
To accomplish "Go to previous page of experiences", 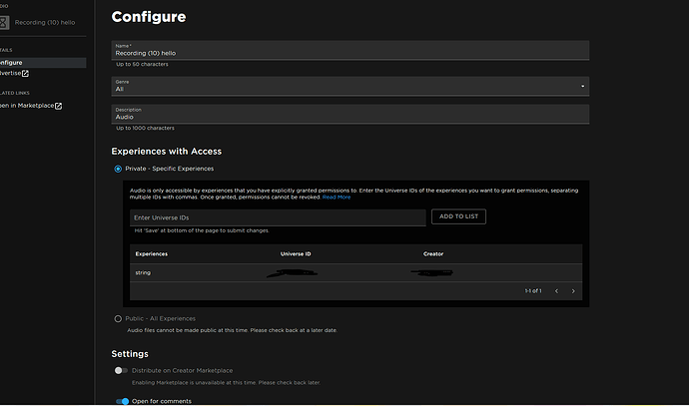I will [556, 291].
